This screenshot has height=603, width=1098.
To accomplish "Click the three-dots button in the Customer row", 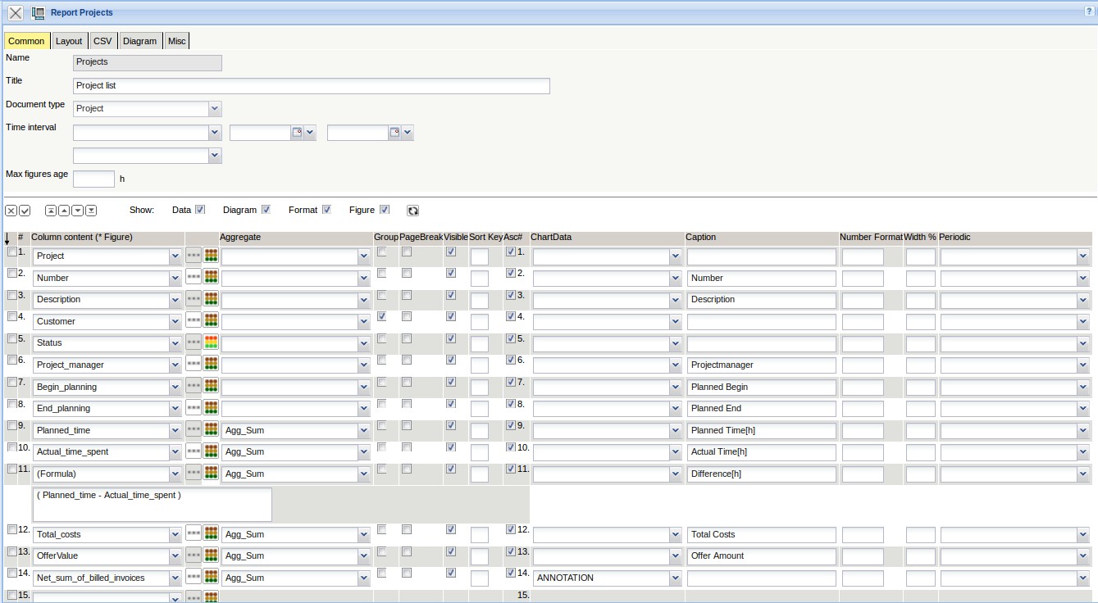I will (194, 321).
